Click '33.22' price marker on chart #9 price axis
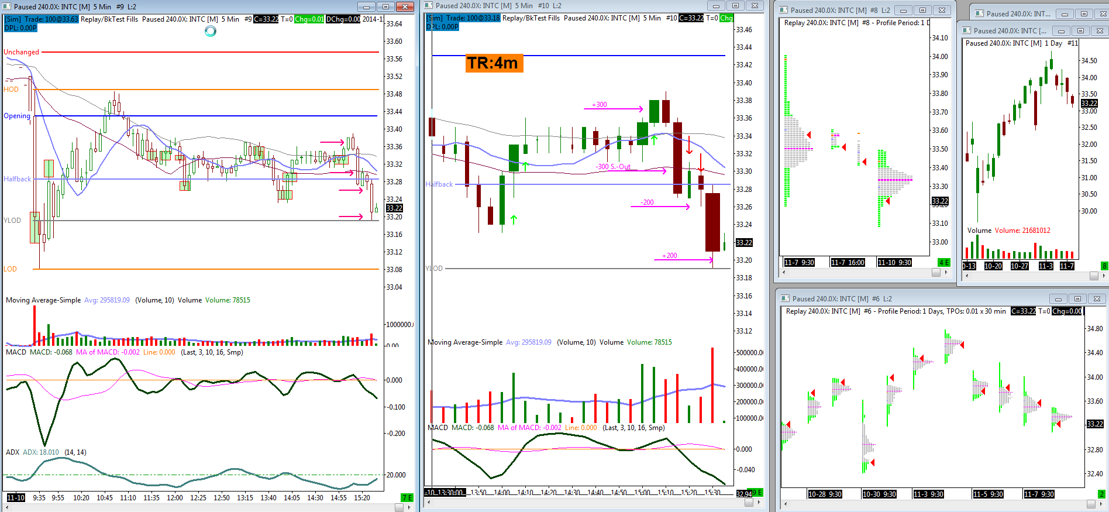This screenshot has width=1109, height=512. [394, 208]
